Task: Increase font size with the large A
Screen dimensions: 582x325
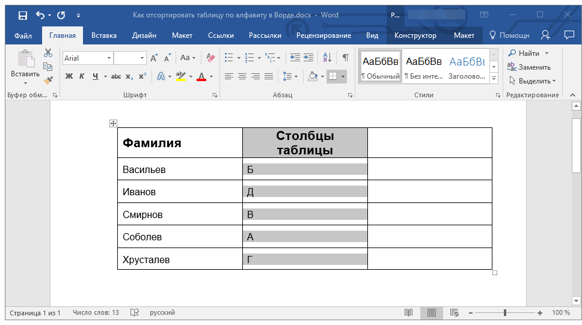Action: click(154, 58)
